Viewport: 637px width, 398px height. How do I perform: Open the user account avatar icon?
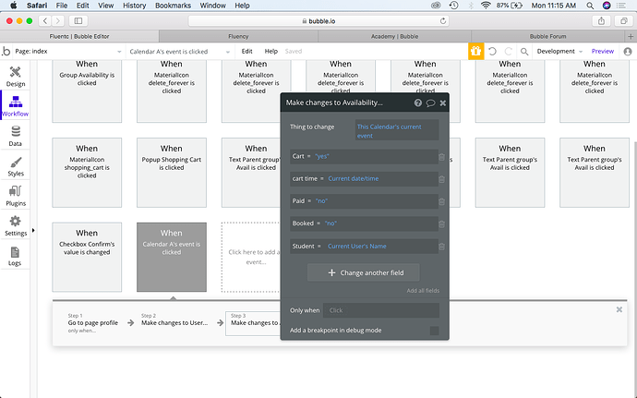628,51
